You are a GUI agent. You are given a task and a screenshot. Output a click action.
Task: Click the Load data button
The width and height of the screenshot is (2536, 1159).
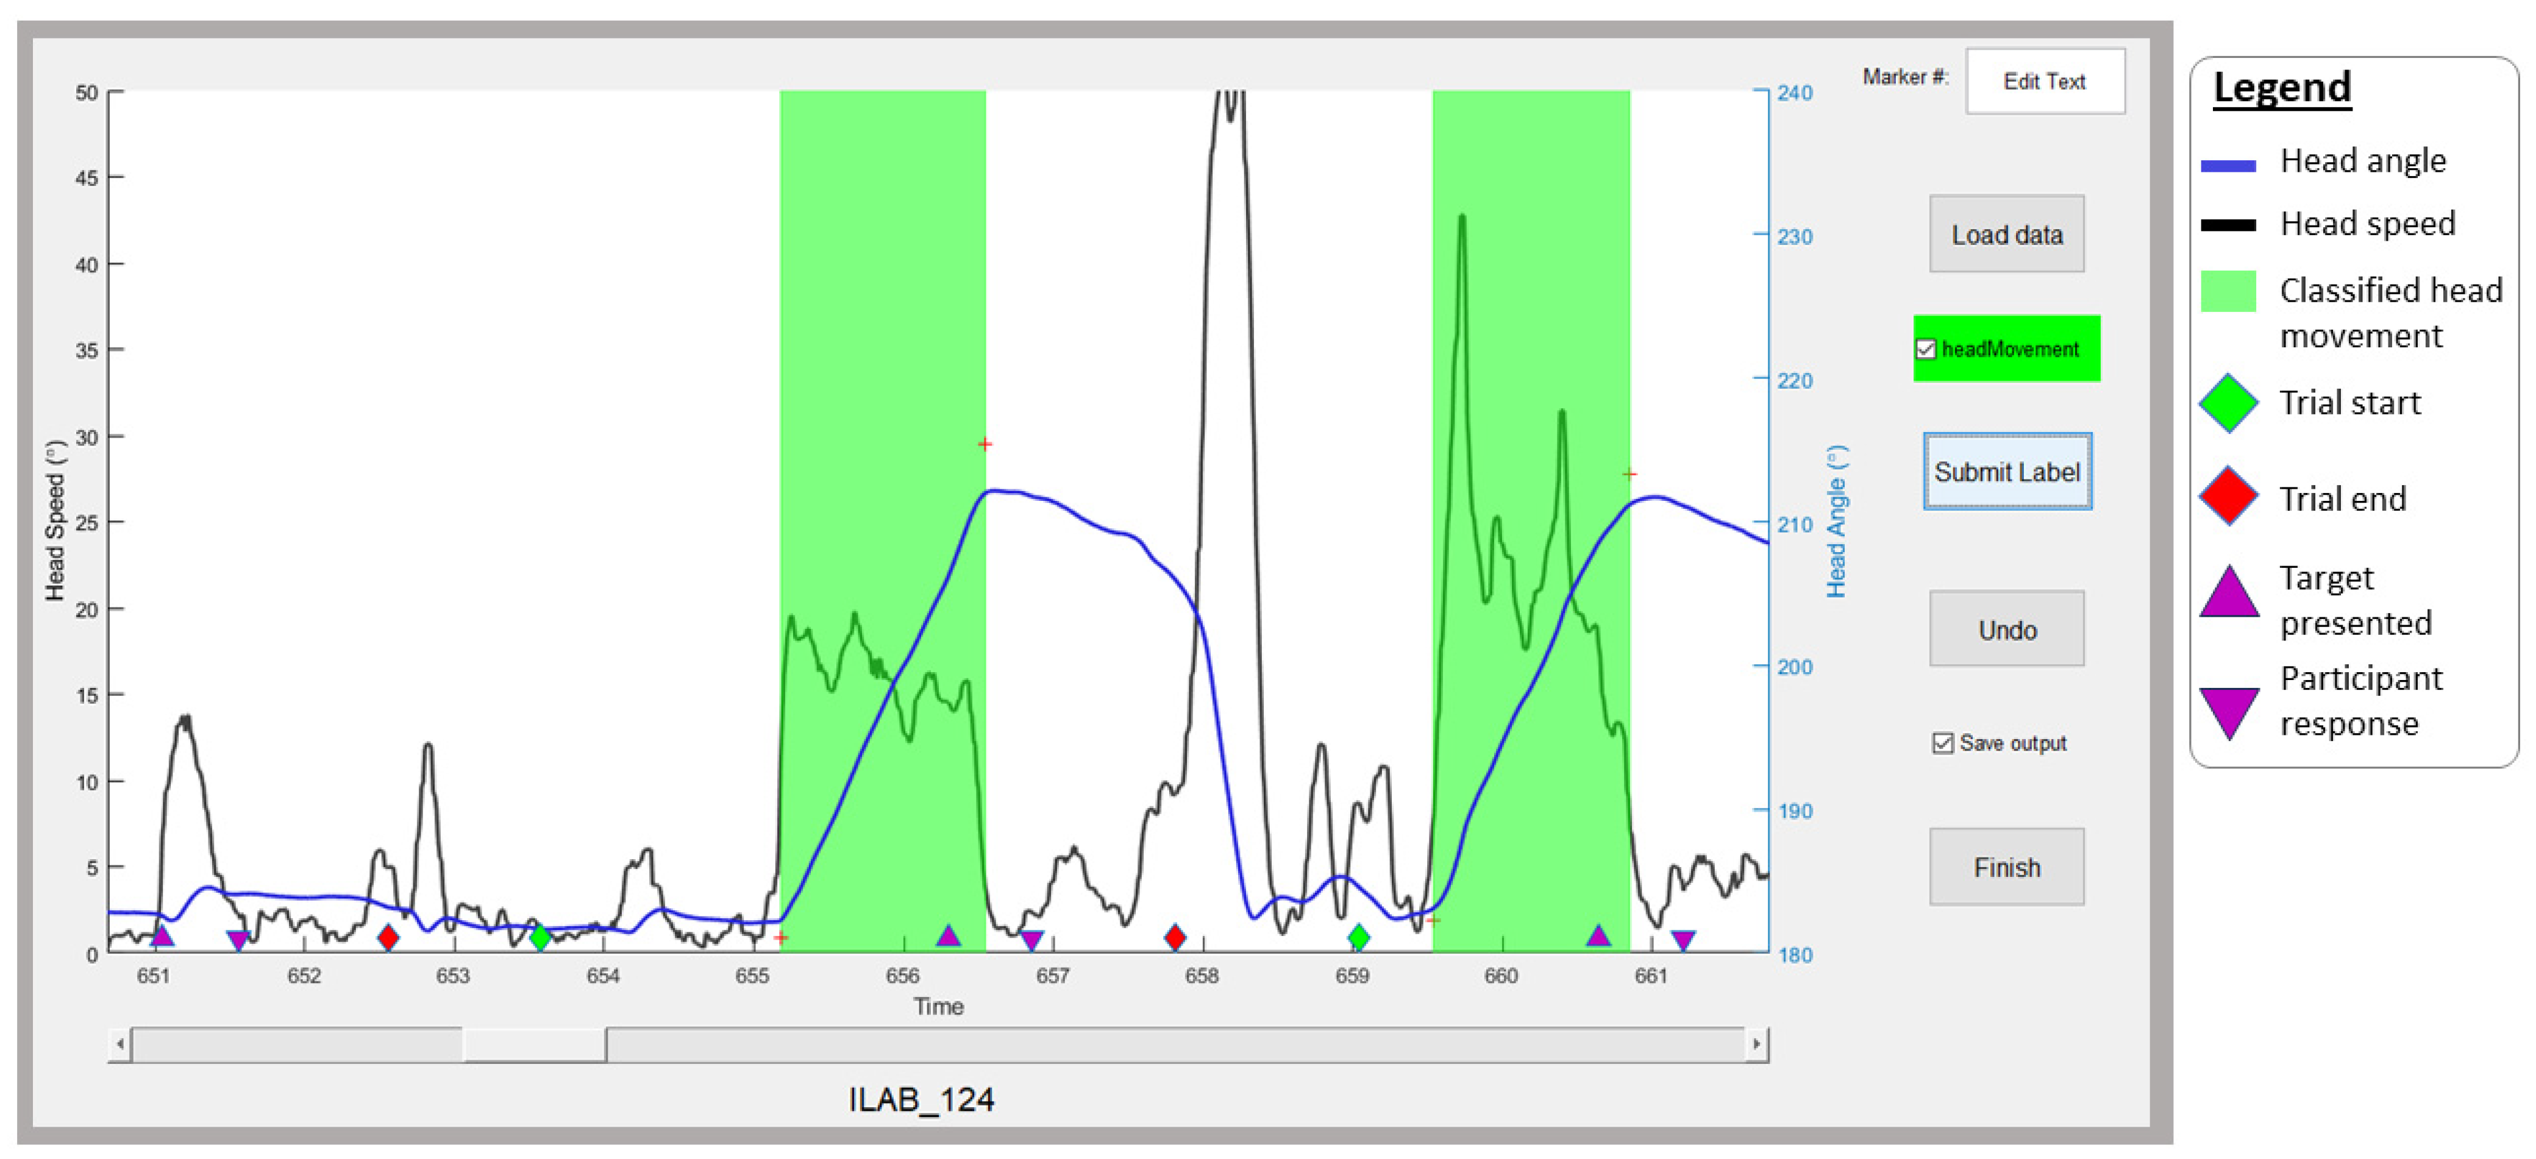coord(2006,234)
